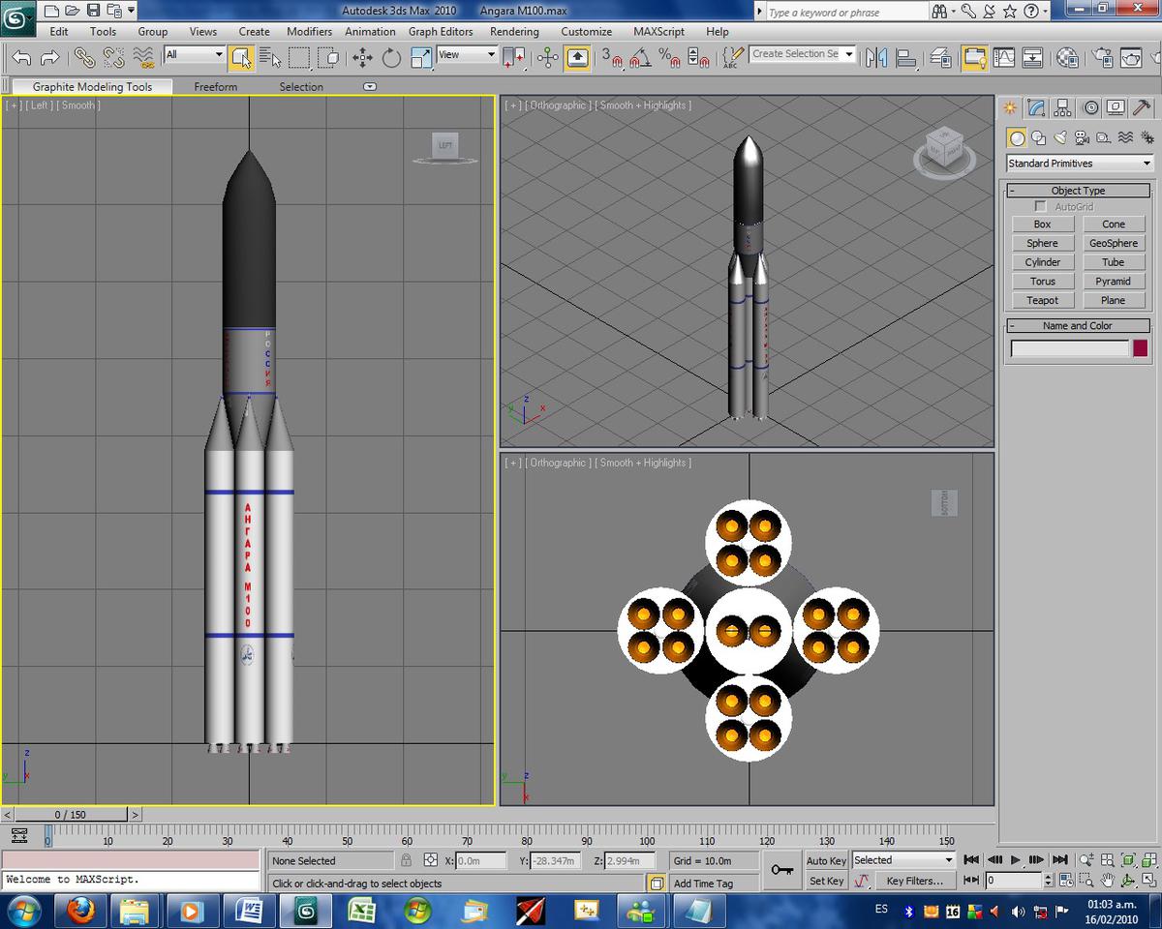1162x929 pixels.
Task: Select the Space Warps category icon
Action: (x=1125, y=138)
